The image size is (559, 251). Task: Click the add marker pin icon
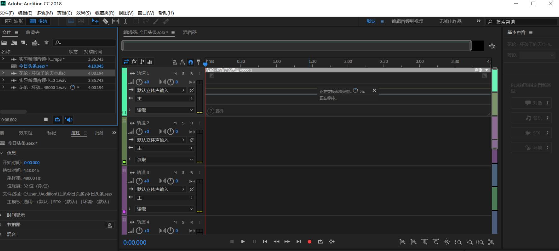tap(198, 62)
